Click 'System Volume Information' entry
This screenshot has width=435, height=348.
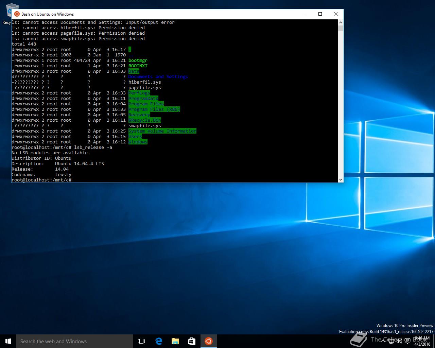(162, 131)
